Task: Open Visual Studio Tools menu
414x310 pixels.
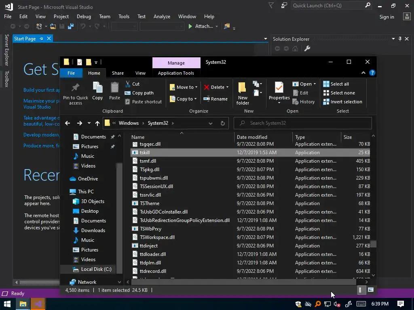Action: pos(124,16)
